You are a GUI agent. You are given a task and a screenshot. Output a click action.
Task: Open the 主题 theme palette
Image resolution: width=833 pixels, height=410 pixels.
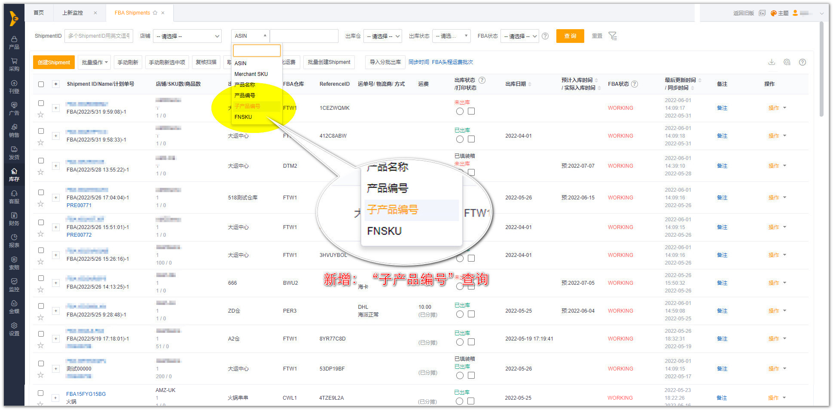coord(779,13)
